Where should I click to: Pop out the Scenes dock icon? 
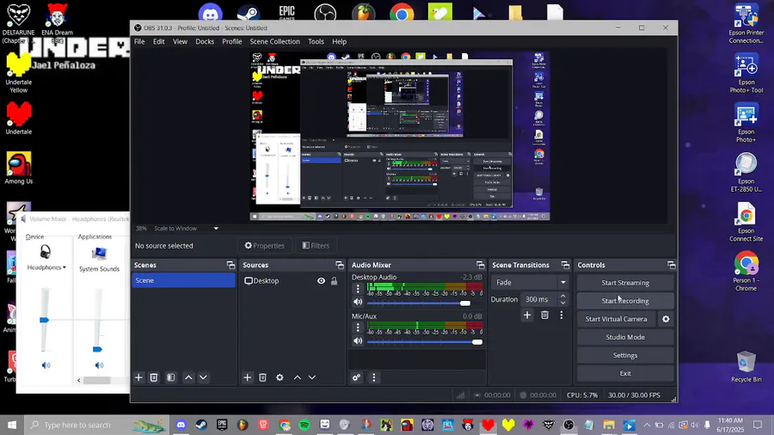click(230, 266)
